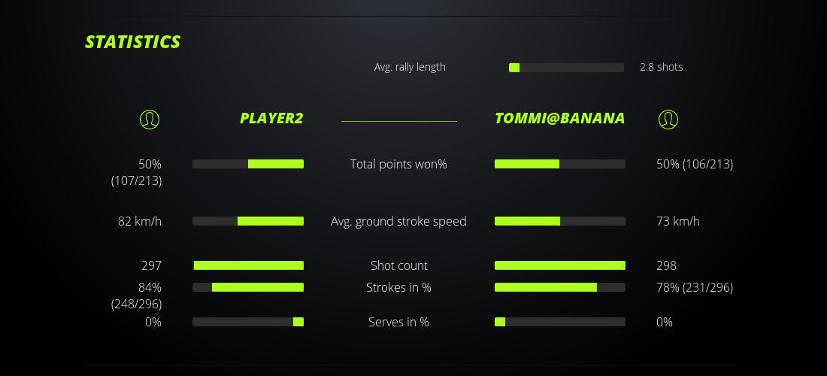
Task: Click the Serves in % label
Action: (398, 322)
